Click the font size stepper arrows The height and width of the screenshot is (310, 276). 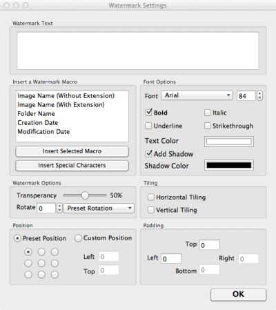pyautogui.click(x=259, y=95)
